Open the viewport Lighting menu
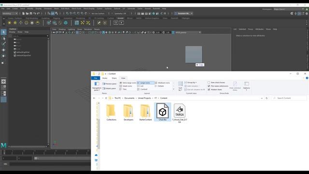This screenshot has height=174, width=309. 71,29
